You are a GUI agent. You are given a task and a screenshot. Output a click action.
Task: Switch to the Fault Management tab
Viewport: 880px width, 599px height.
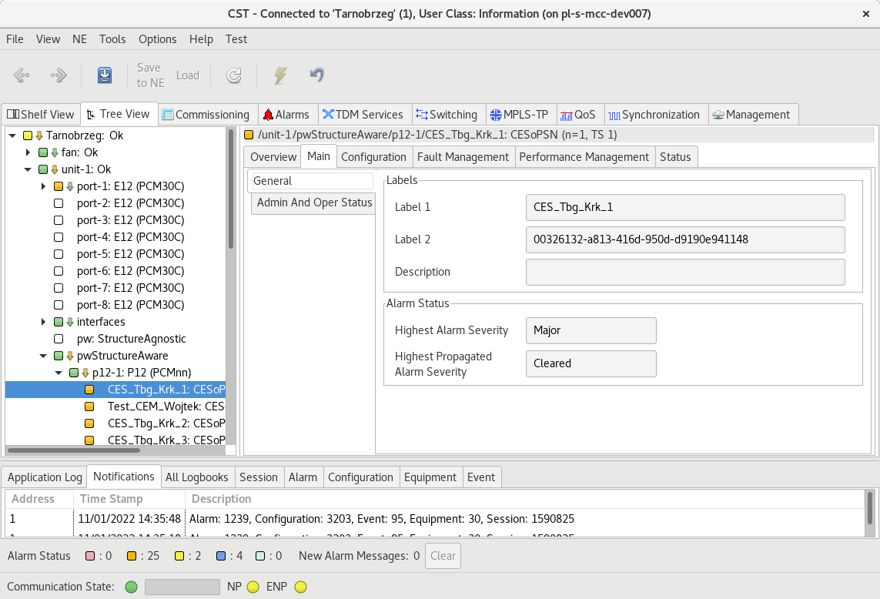(463, 157)
